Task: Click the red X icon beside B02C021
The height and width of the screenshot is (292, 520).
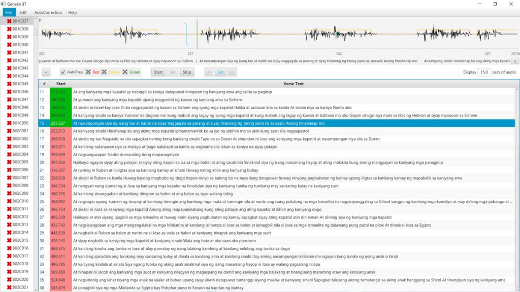Action: point(9,287)
